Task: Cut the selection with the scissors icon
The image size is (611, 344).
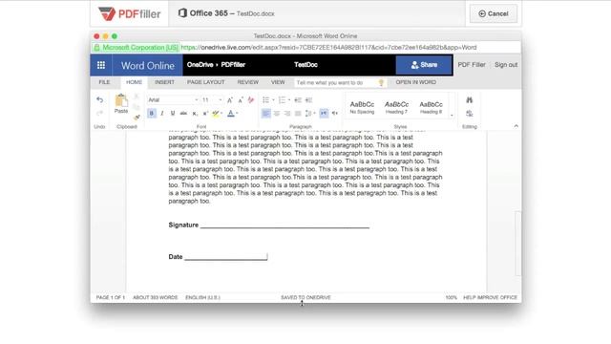Action: click(x=137, y=96)
